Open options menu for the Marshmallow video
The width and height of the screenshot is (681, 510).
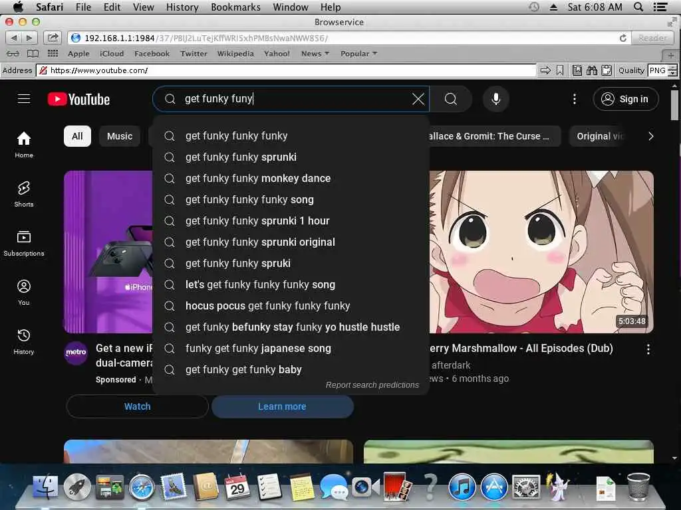(x=648, y=349)
